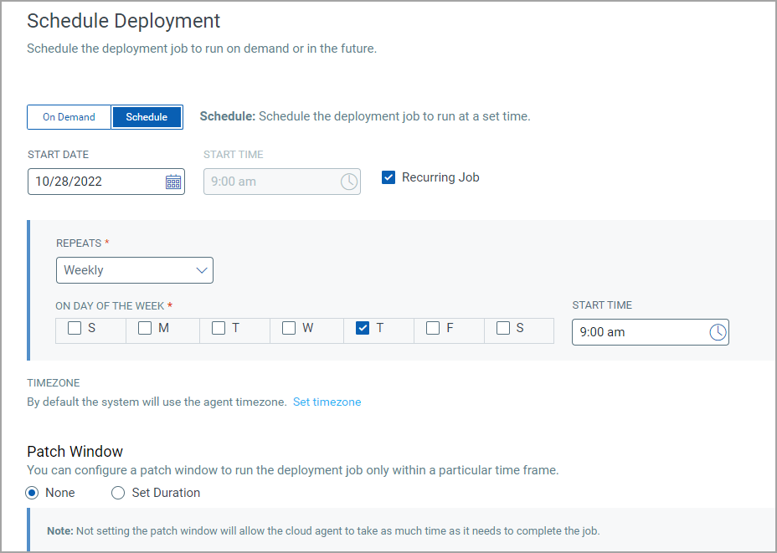777x553 pixels.
Task: Check the Sunday day checkbox
Action: tap(75, 329)
